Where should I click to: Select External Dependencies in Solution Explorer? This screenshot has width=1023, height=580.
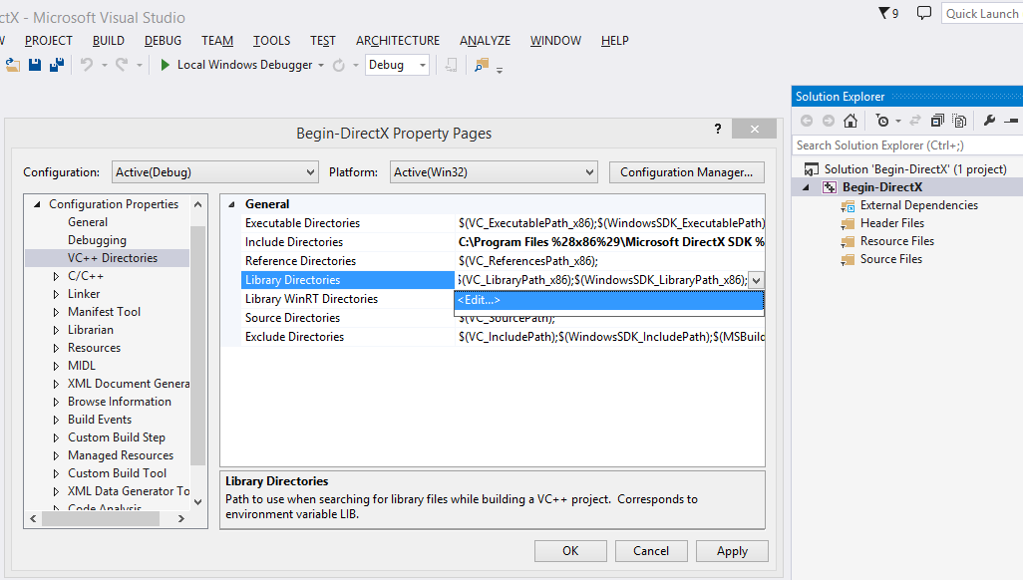[x=918, y=205]
